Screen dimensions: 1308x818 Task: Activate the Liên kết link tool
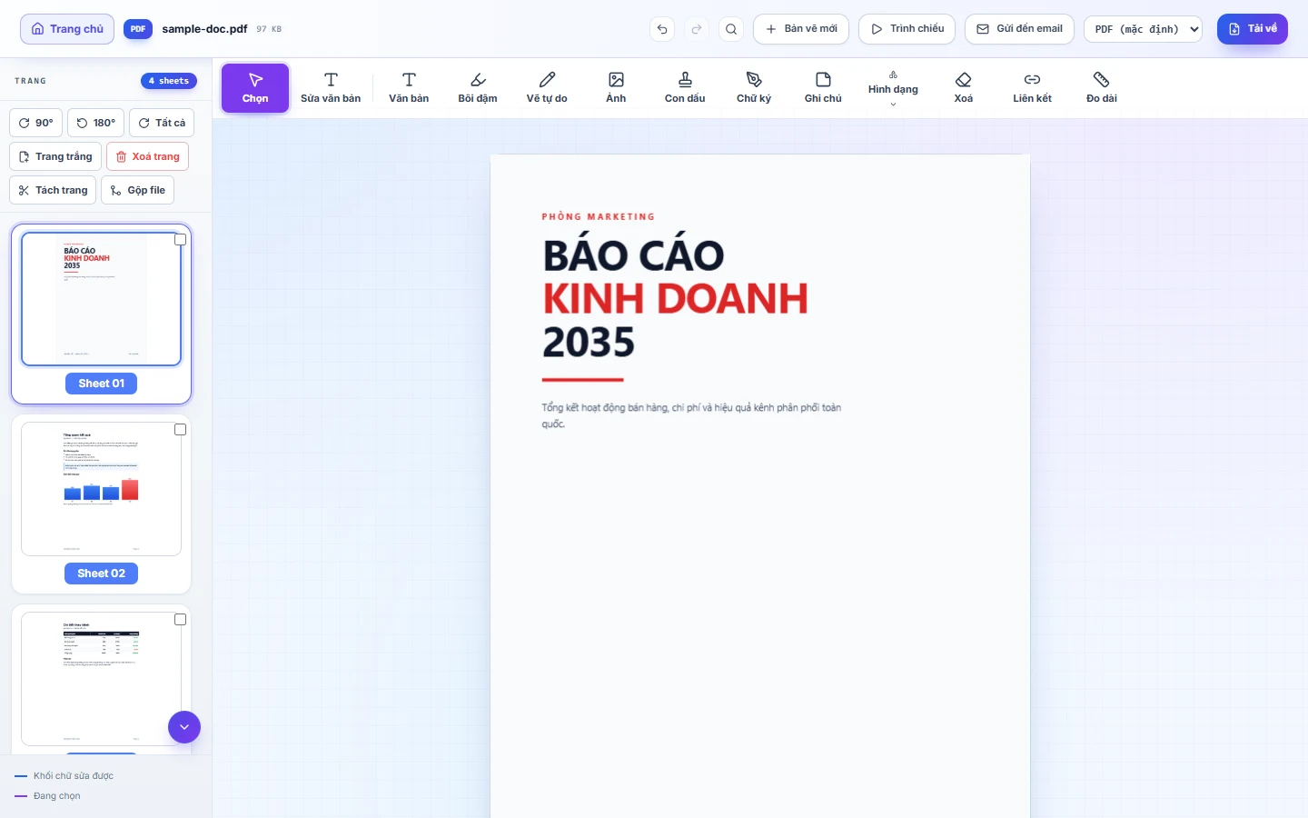coord(1033,88)
